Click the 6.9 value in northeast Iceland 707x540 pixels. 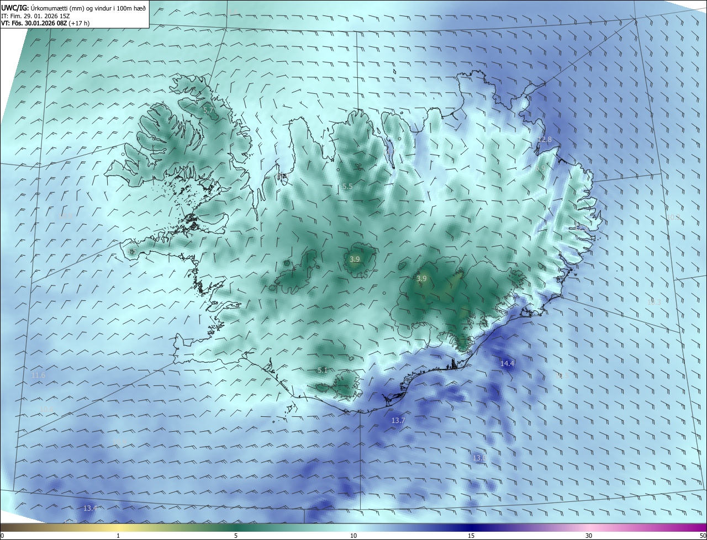point(541,167)
